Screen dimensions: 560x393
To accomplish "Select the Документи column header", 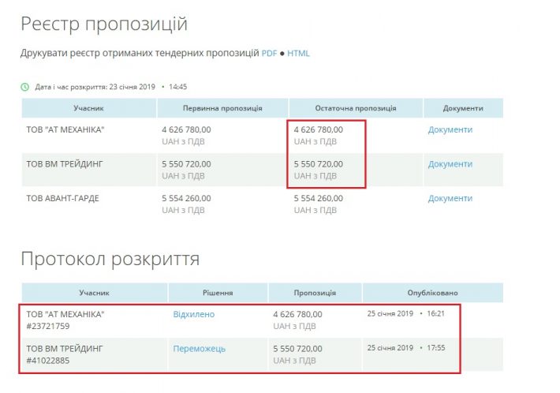I will coord(463,108).
